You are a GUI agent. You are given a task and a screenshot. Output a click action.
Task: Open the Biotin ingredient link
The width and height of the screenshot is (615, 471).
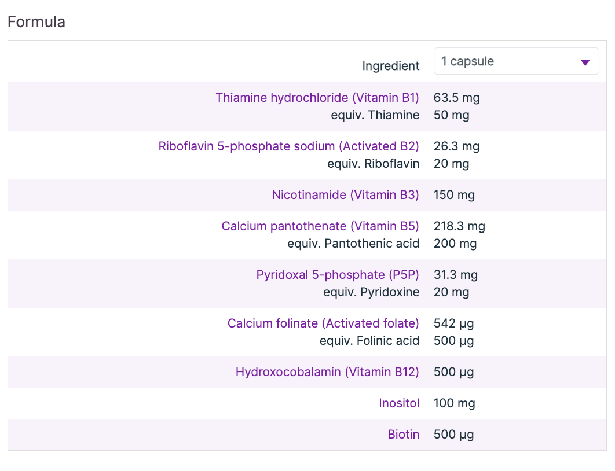404,435
